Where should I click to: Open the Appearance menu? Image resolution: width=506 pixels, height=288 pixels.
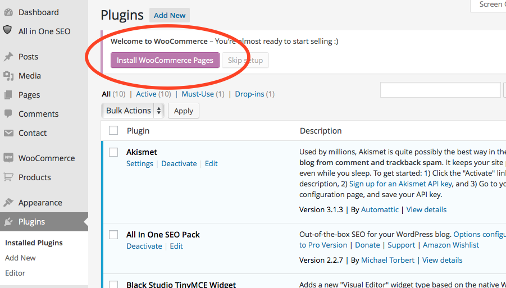click(40, 203)
